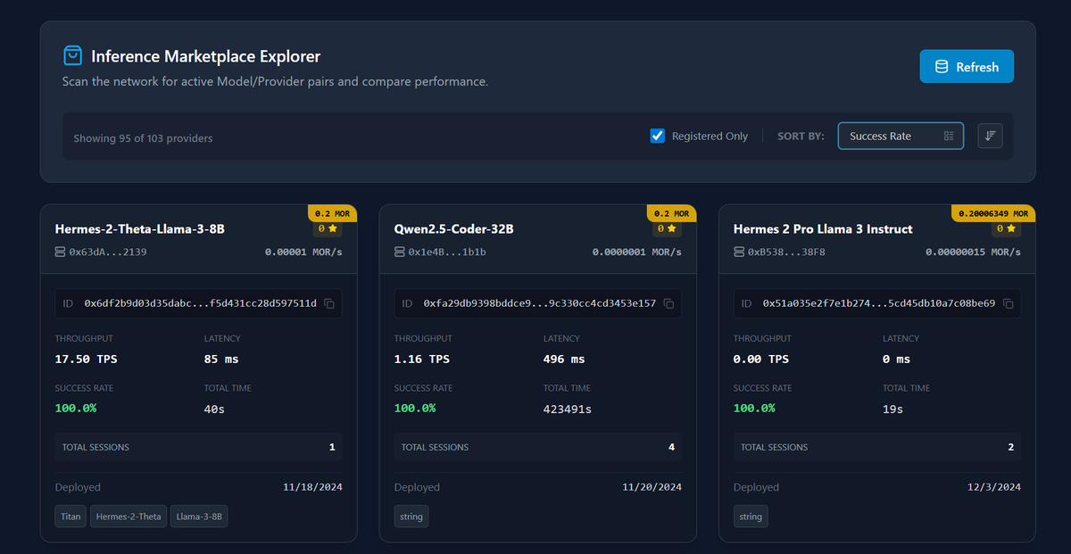Screen dimensions: 1071x554
Task: Click the provider server icon beside 0x63dA...2139
Action: coord(61,252)
